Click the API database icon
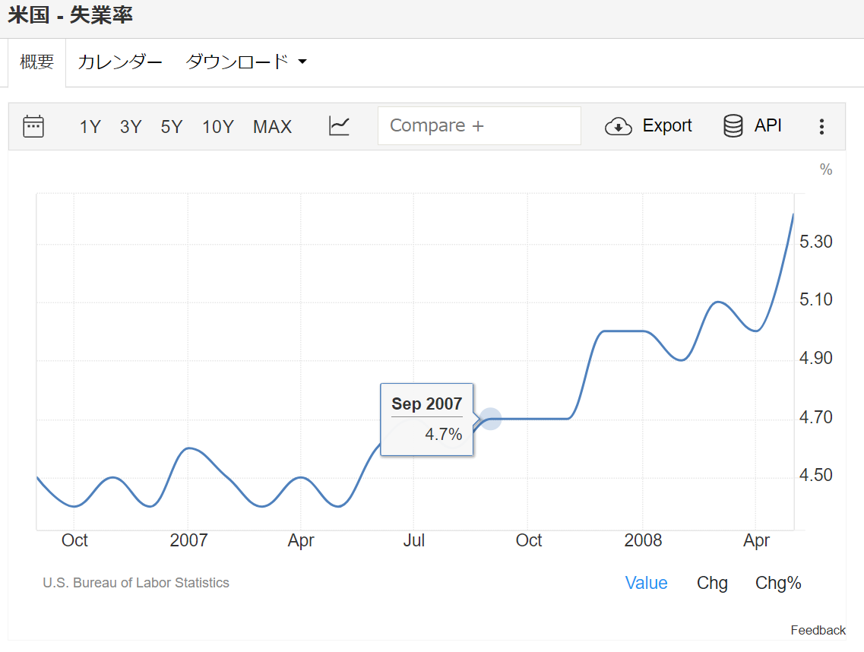 coord(733,126)
